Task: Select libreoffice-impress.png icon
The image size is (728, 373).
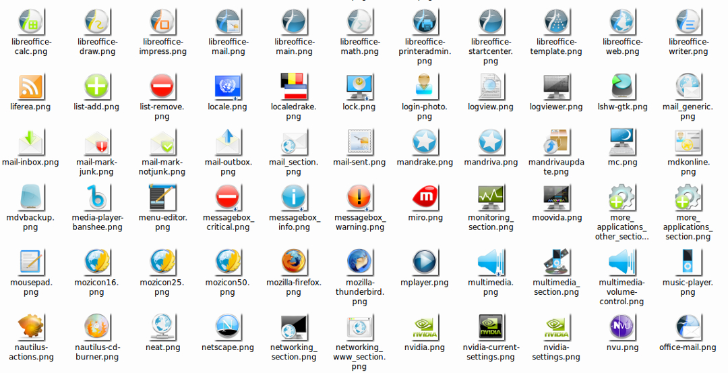Action: (162, 22)
